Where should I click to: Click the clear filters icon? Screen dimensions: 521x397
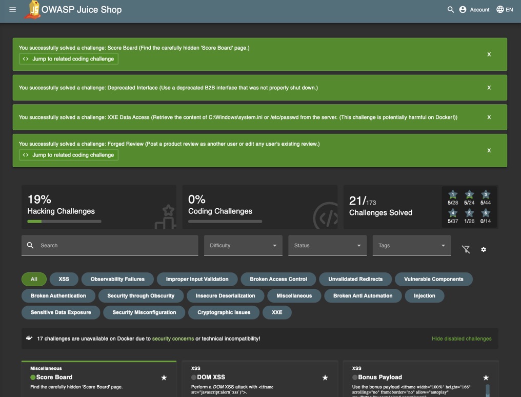coord(466,249)
